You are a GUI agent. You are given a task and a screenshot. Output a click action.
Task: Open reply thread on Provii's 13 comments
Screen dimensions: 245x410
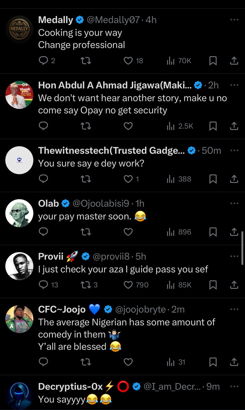click(x=43, y=285)
